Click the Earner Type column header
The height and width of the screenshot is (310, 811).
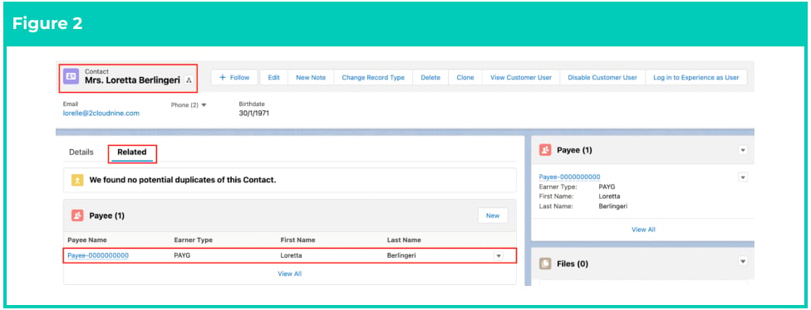pyautogui.click(x=193, y=240)
